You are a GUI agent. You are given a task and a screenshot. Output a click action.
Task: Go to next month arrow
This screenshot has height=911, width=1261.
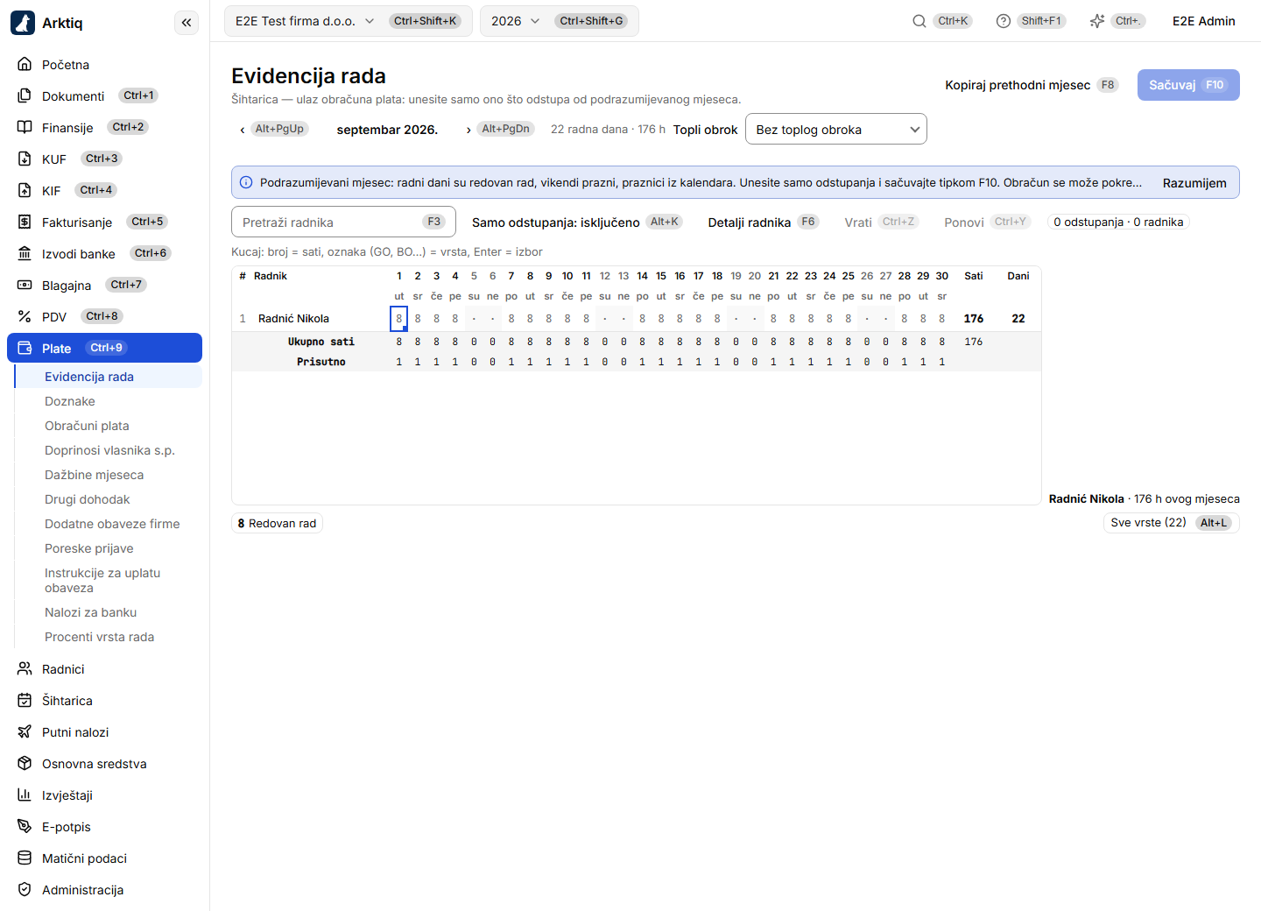pyautogui.click(x=468, y=130)
